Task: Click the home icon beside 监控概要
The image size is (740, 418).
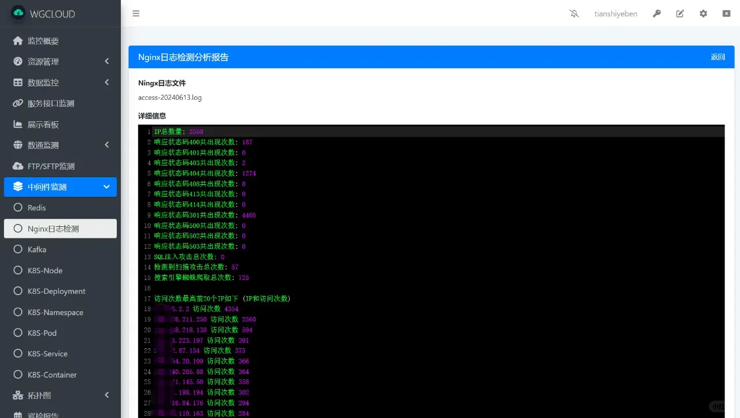Action: (x=18, y=41)
